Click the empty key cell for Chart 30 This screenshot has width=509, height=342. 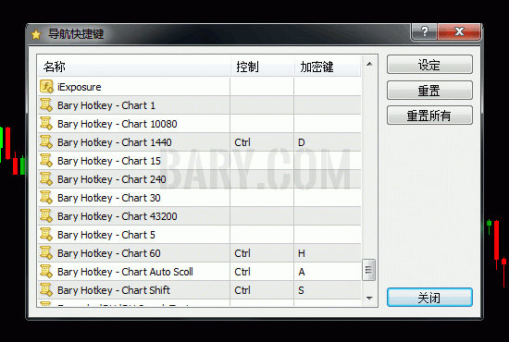328,198
